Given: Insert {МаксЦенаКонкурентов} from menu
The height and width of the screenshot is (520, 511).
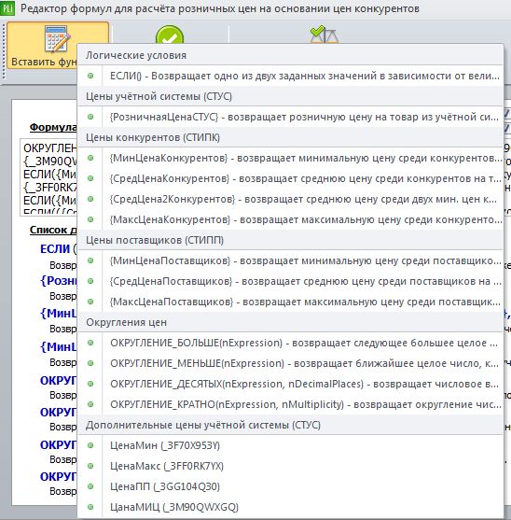Looking at the screenshot, I should (x=290, y=220).
